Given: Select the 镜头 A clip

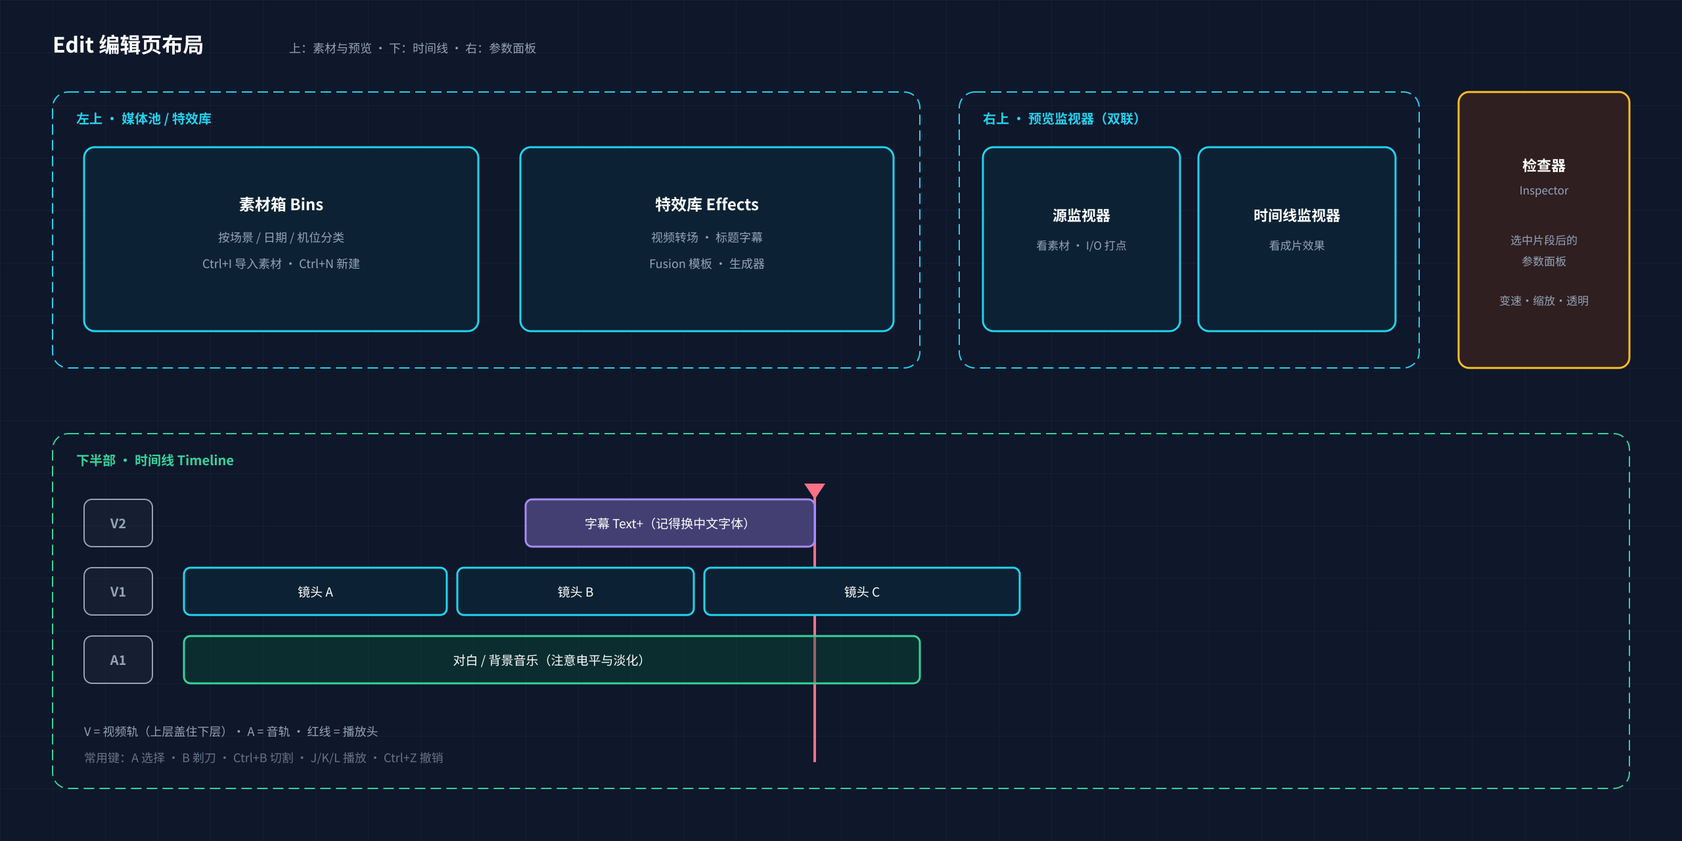Looking at the screenshot, I should [x=315, y=591].
